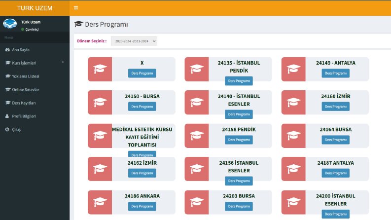Viewport: 391px width, 220px height.
Task: Click the 24203 BURSA course title
Action: [x=239, y=196]
